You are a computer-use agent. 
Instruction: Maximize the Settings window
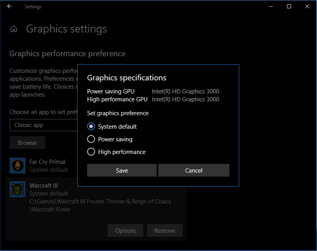289,6
